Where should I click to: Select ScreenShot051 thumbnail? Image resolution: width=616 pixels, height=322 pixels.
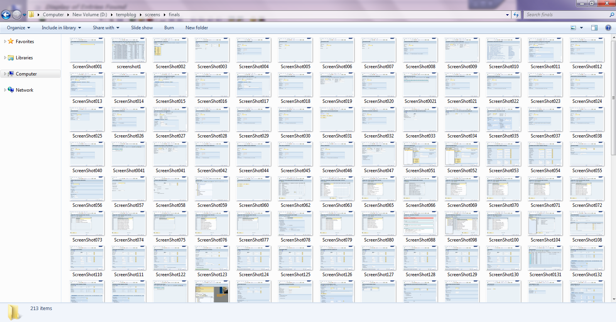(420, 154)
